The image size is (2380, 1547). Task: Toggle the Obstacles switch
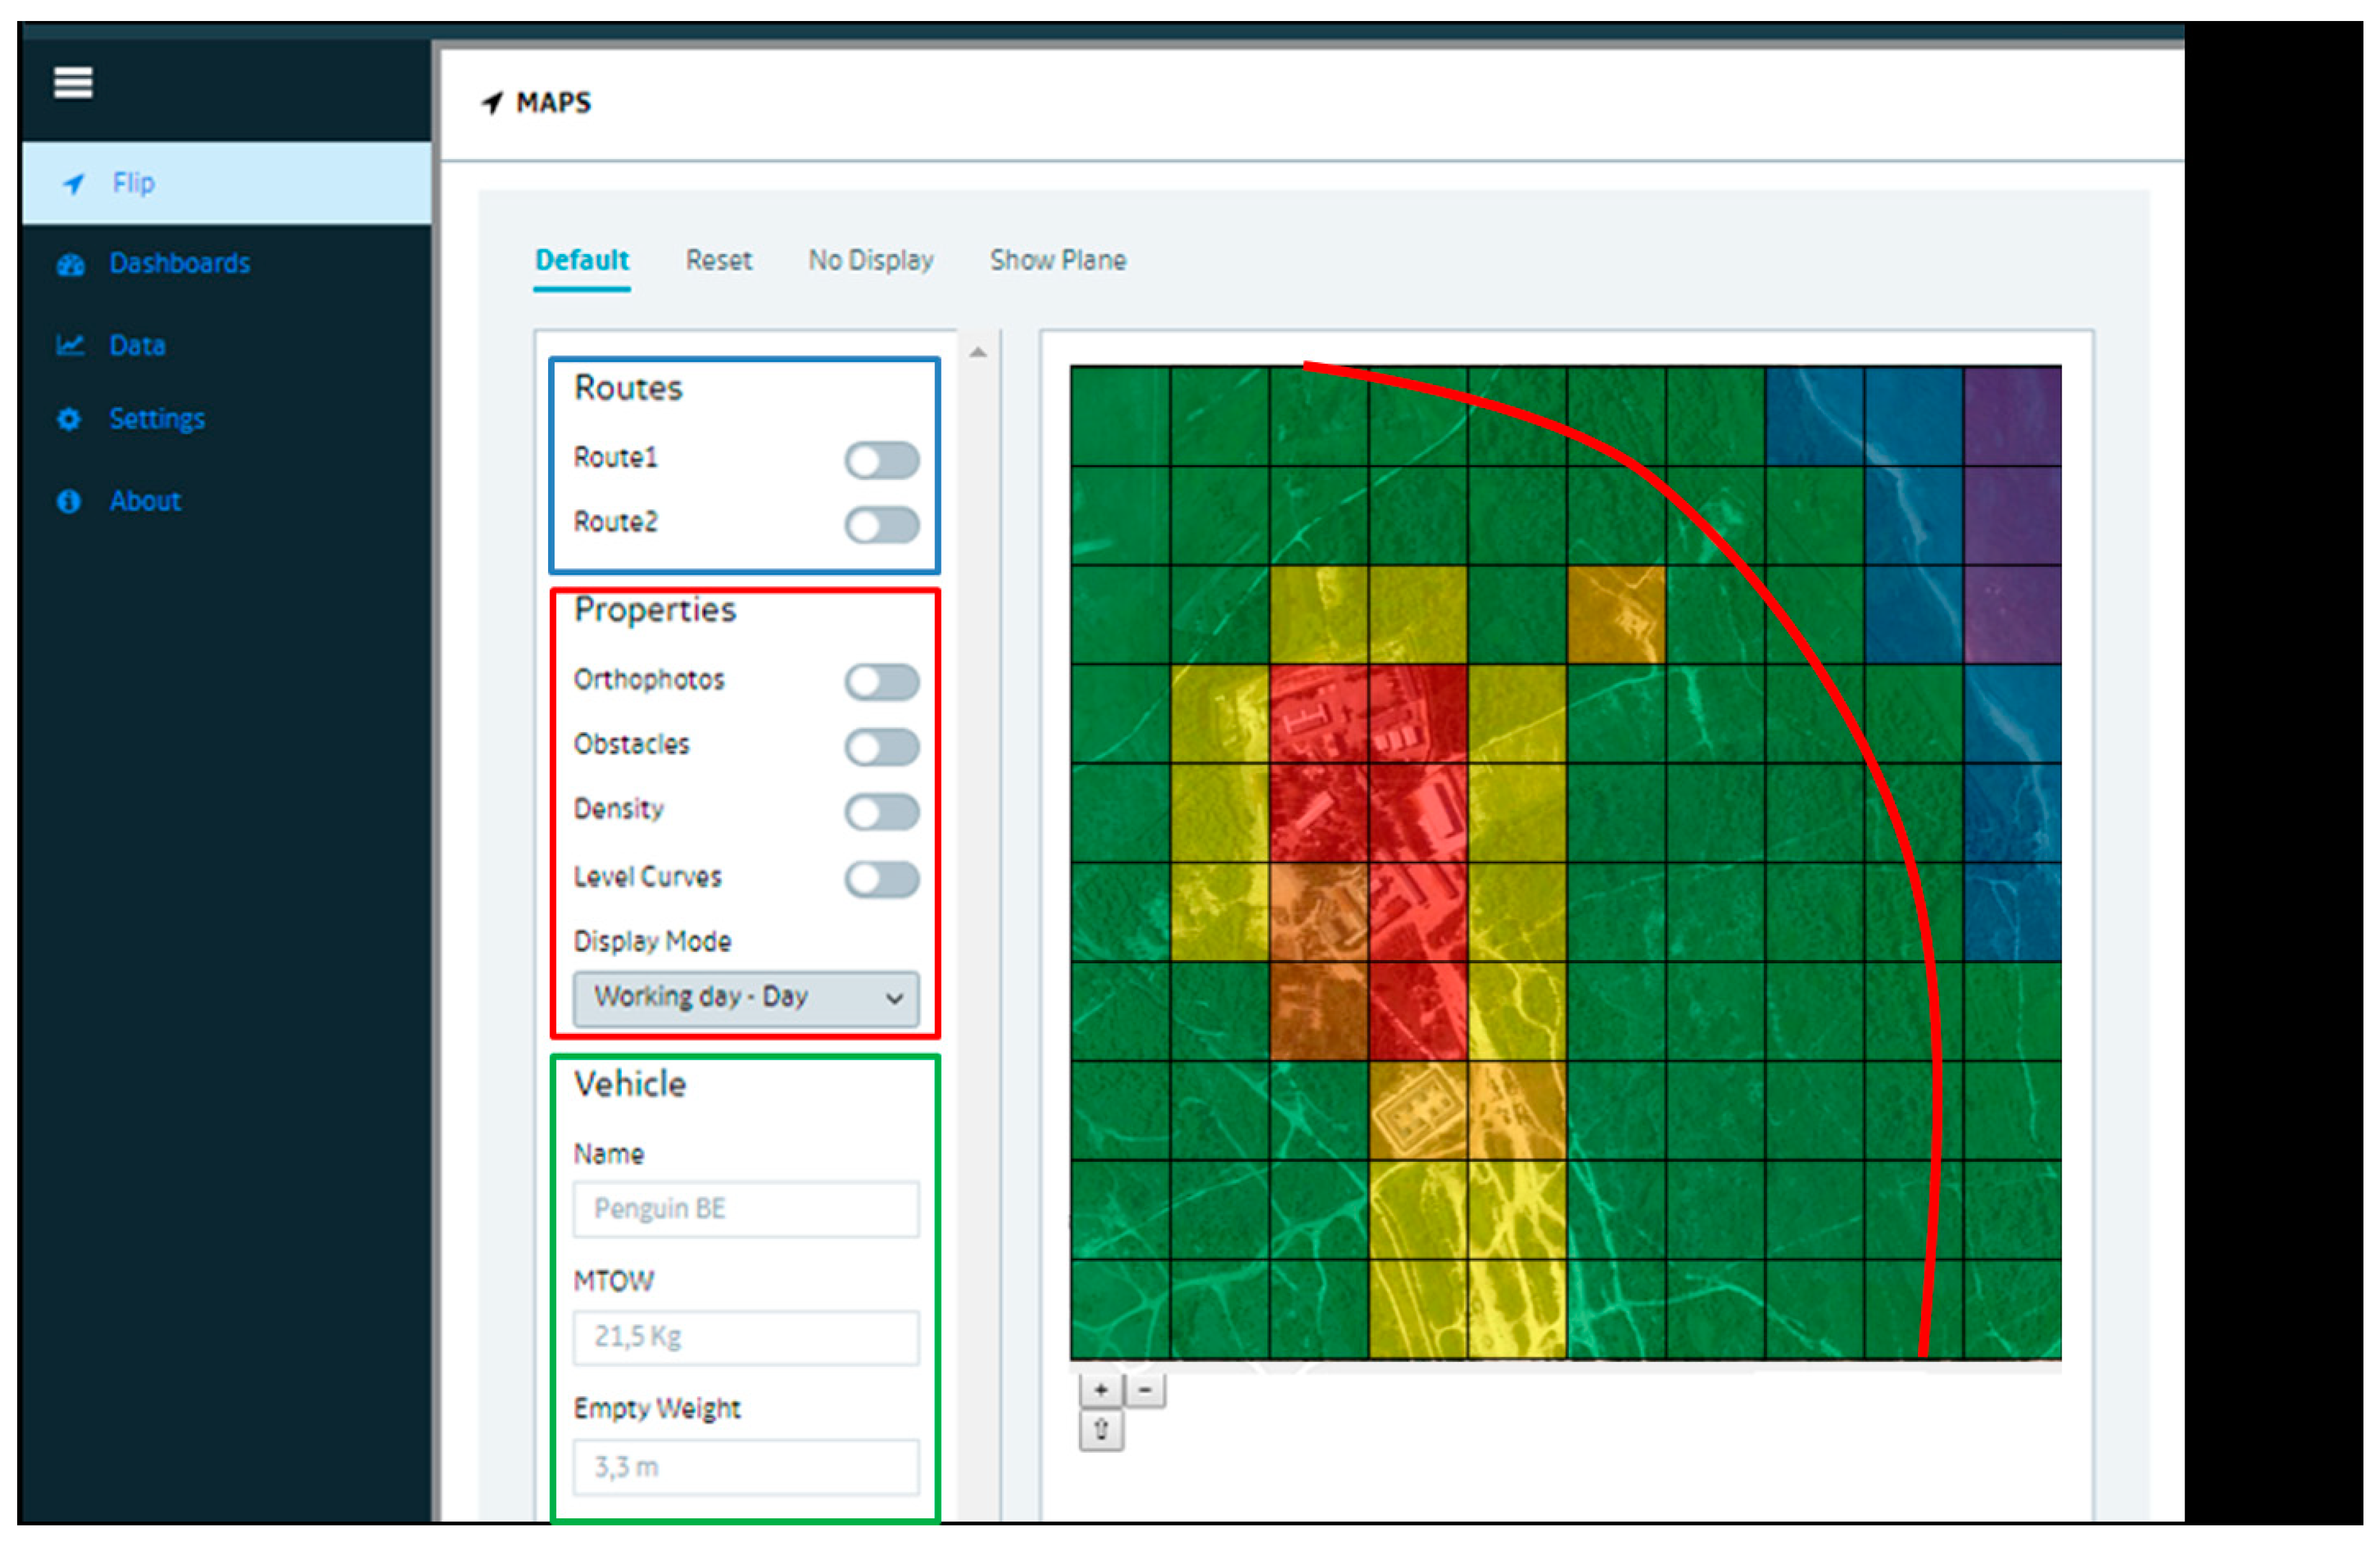click(x=881, y=747)
